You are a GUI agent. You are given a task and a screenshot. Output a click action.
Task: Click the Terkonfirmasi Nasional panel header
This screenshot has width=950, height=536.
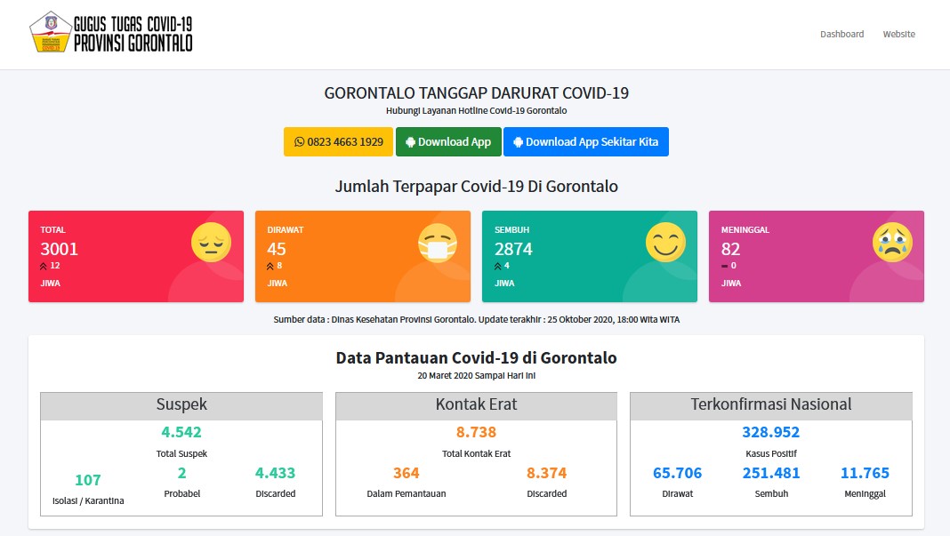tap(770, 405)
